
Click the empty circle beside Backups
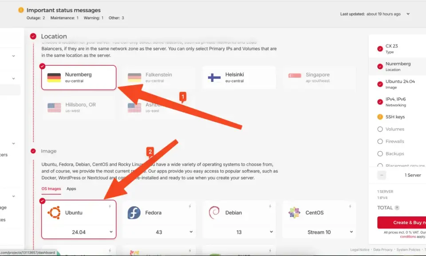[380, 154]
